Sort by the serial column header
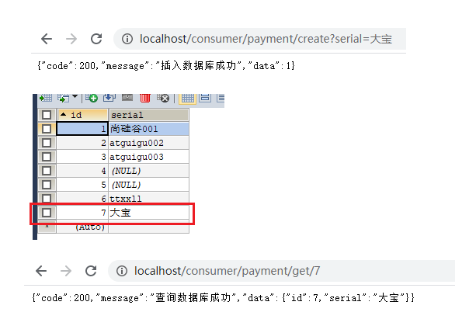 (148, 115)
